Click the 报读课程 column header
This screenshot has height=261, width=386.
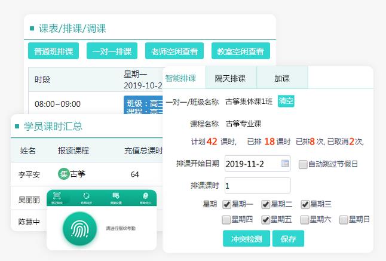point(73,151)
